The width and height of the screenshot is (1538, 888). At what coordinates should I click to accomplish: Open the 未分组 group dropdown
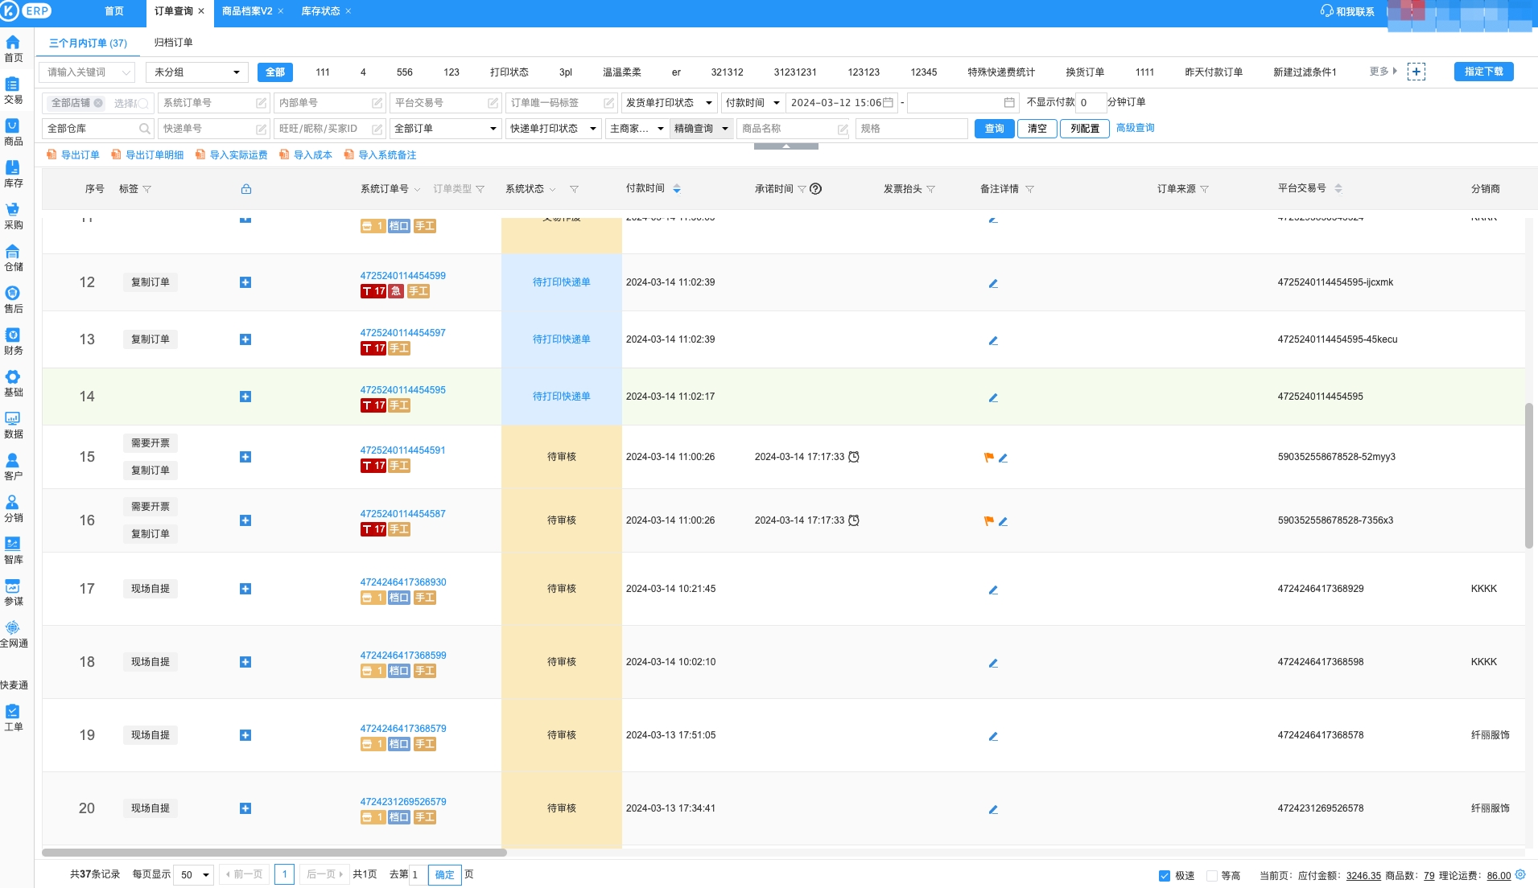pos(197,72)
